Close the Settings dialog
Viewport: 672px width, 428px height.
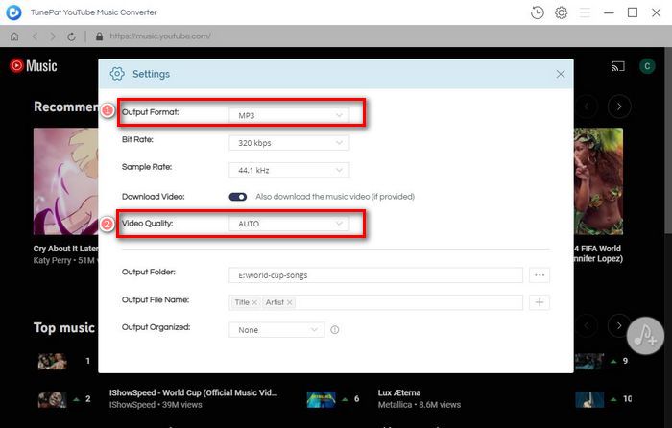[x=561, y=74]
